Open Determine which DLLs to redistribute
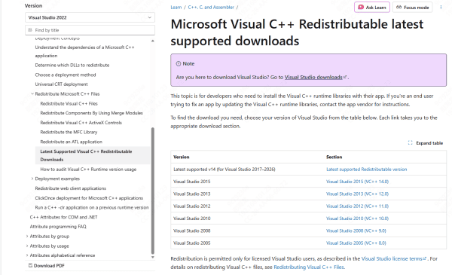This screenshot has height=275, width=452. click(x=72, y=65)
